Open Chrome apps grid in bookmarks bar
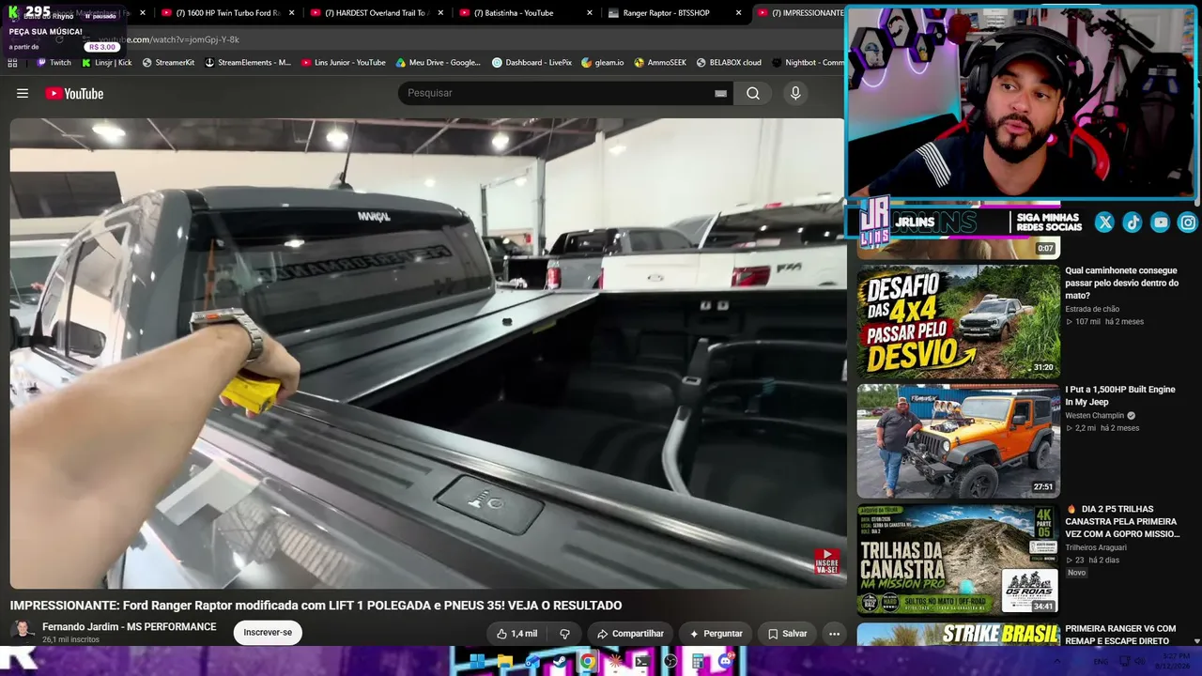The image size is (1202, 676). click(12, 63)
